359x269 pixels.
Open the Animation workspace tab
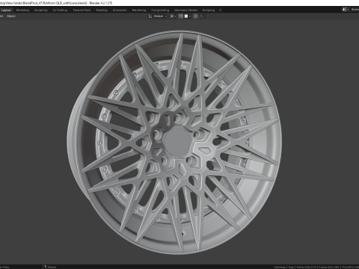(120, 10)
